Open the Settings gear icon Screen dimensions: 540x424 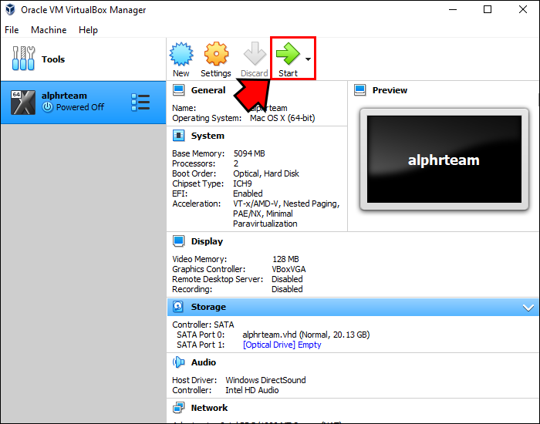[x=216, y=54]
